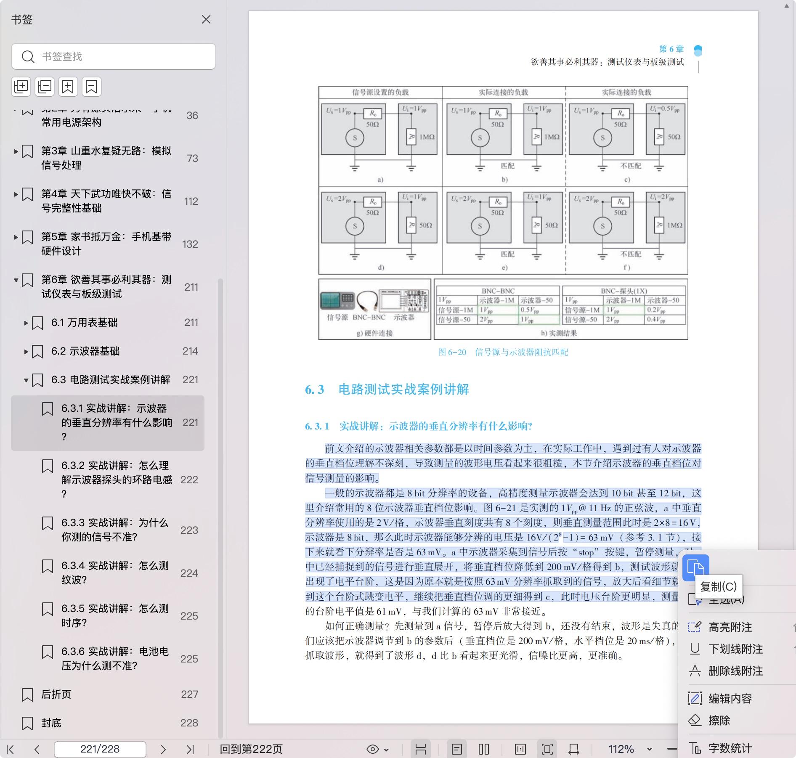Toggle two-page side-by-side view
Image resolution: width=796 pixels, height=758 pixels.
[x=484, y=749]
